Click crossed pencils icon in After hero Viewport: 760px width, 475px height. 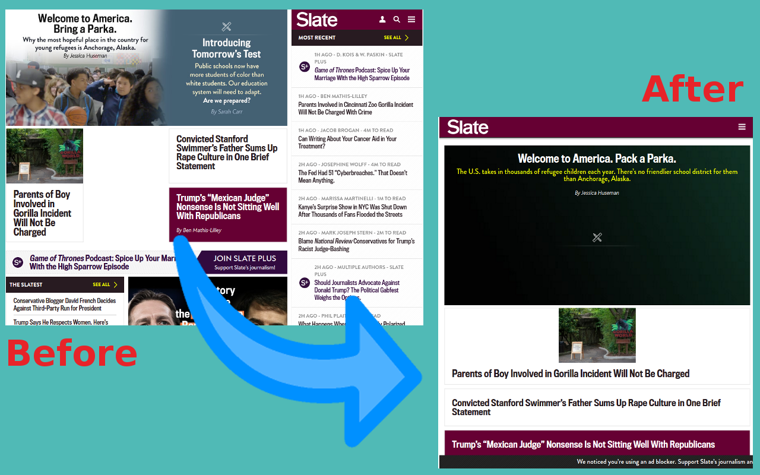(x=597, y=237)
